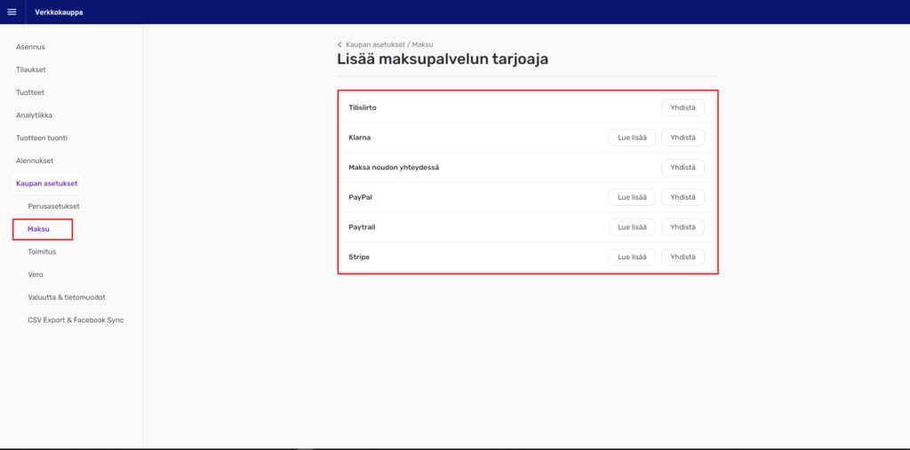Collapse Kaupan asetukset section

point(47,184)
